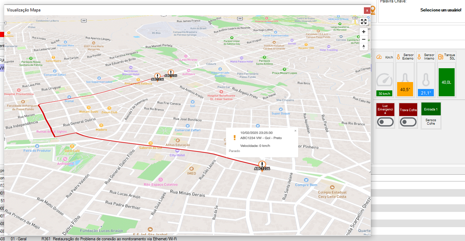Zoom in on the map
The width and height of the screenshot is (465, 241).
[364, 32]
